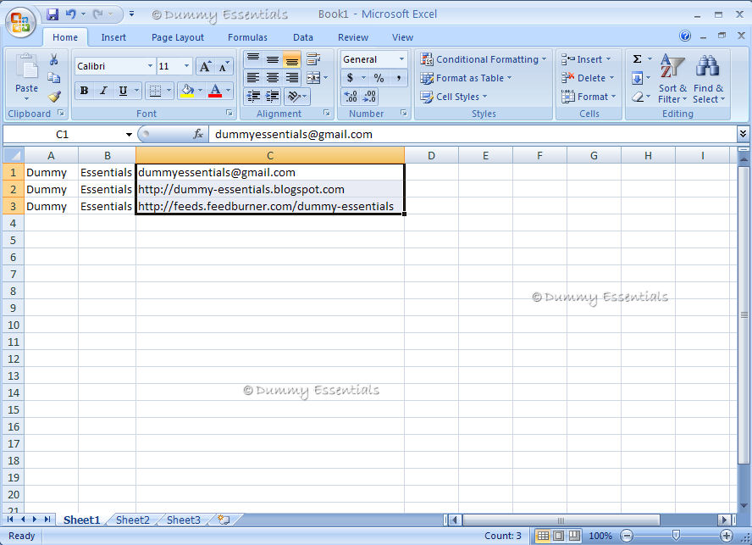The height and width of the screenshot is (545, 752).
Task: Set Top Align vertical alignment
Action: (x=253, y=59)
